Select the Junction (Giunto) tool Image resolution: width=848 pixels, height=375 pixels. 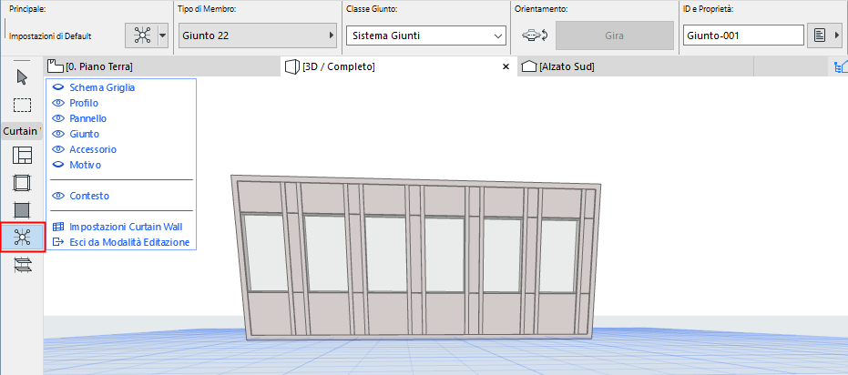22,237
